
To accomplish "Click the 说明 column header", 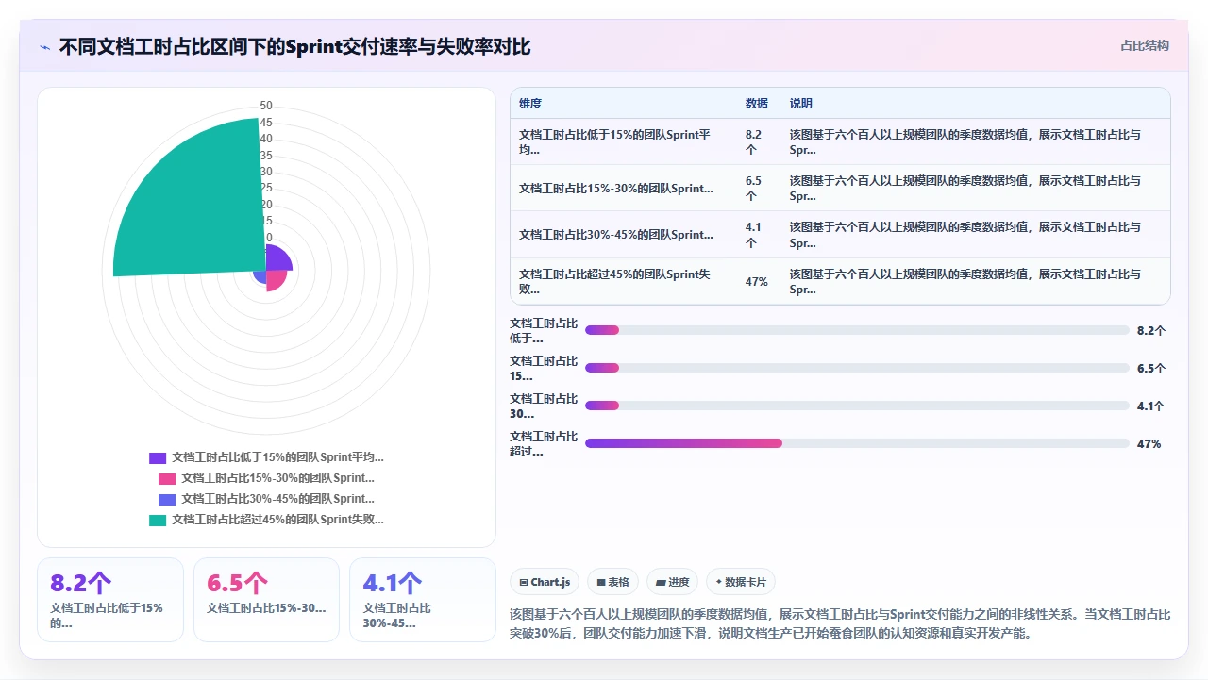I will point(801,104).
